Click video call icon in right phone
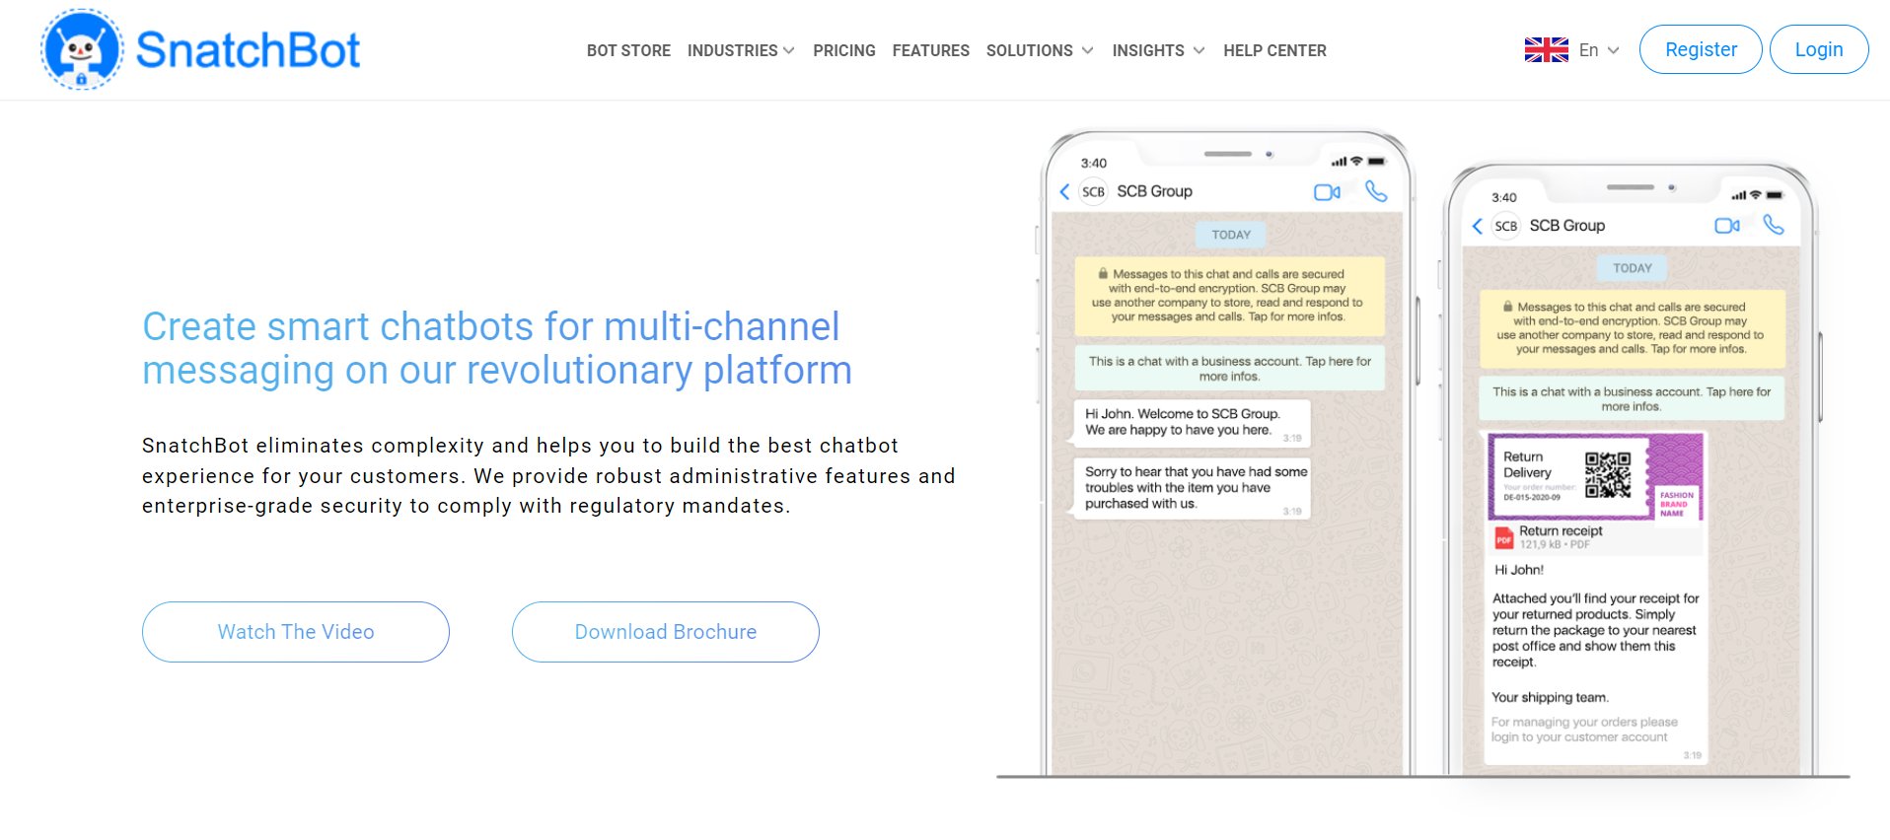This screenshot has width=1890, height=840. click(1727, 226)
